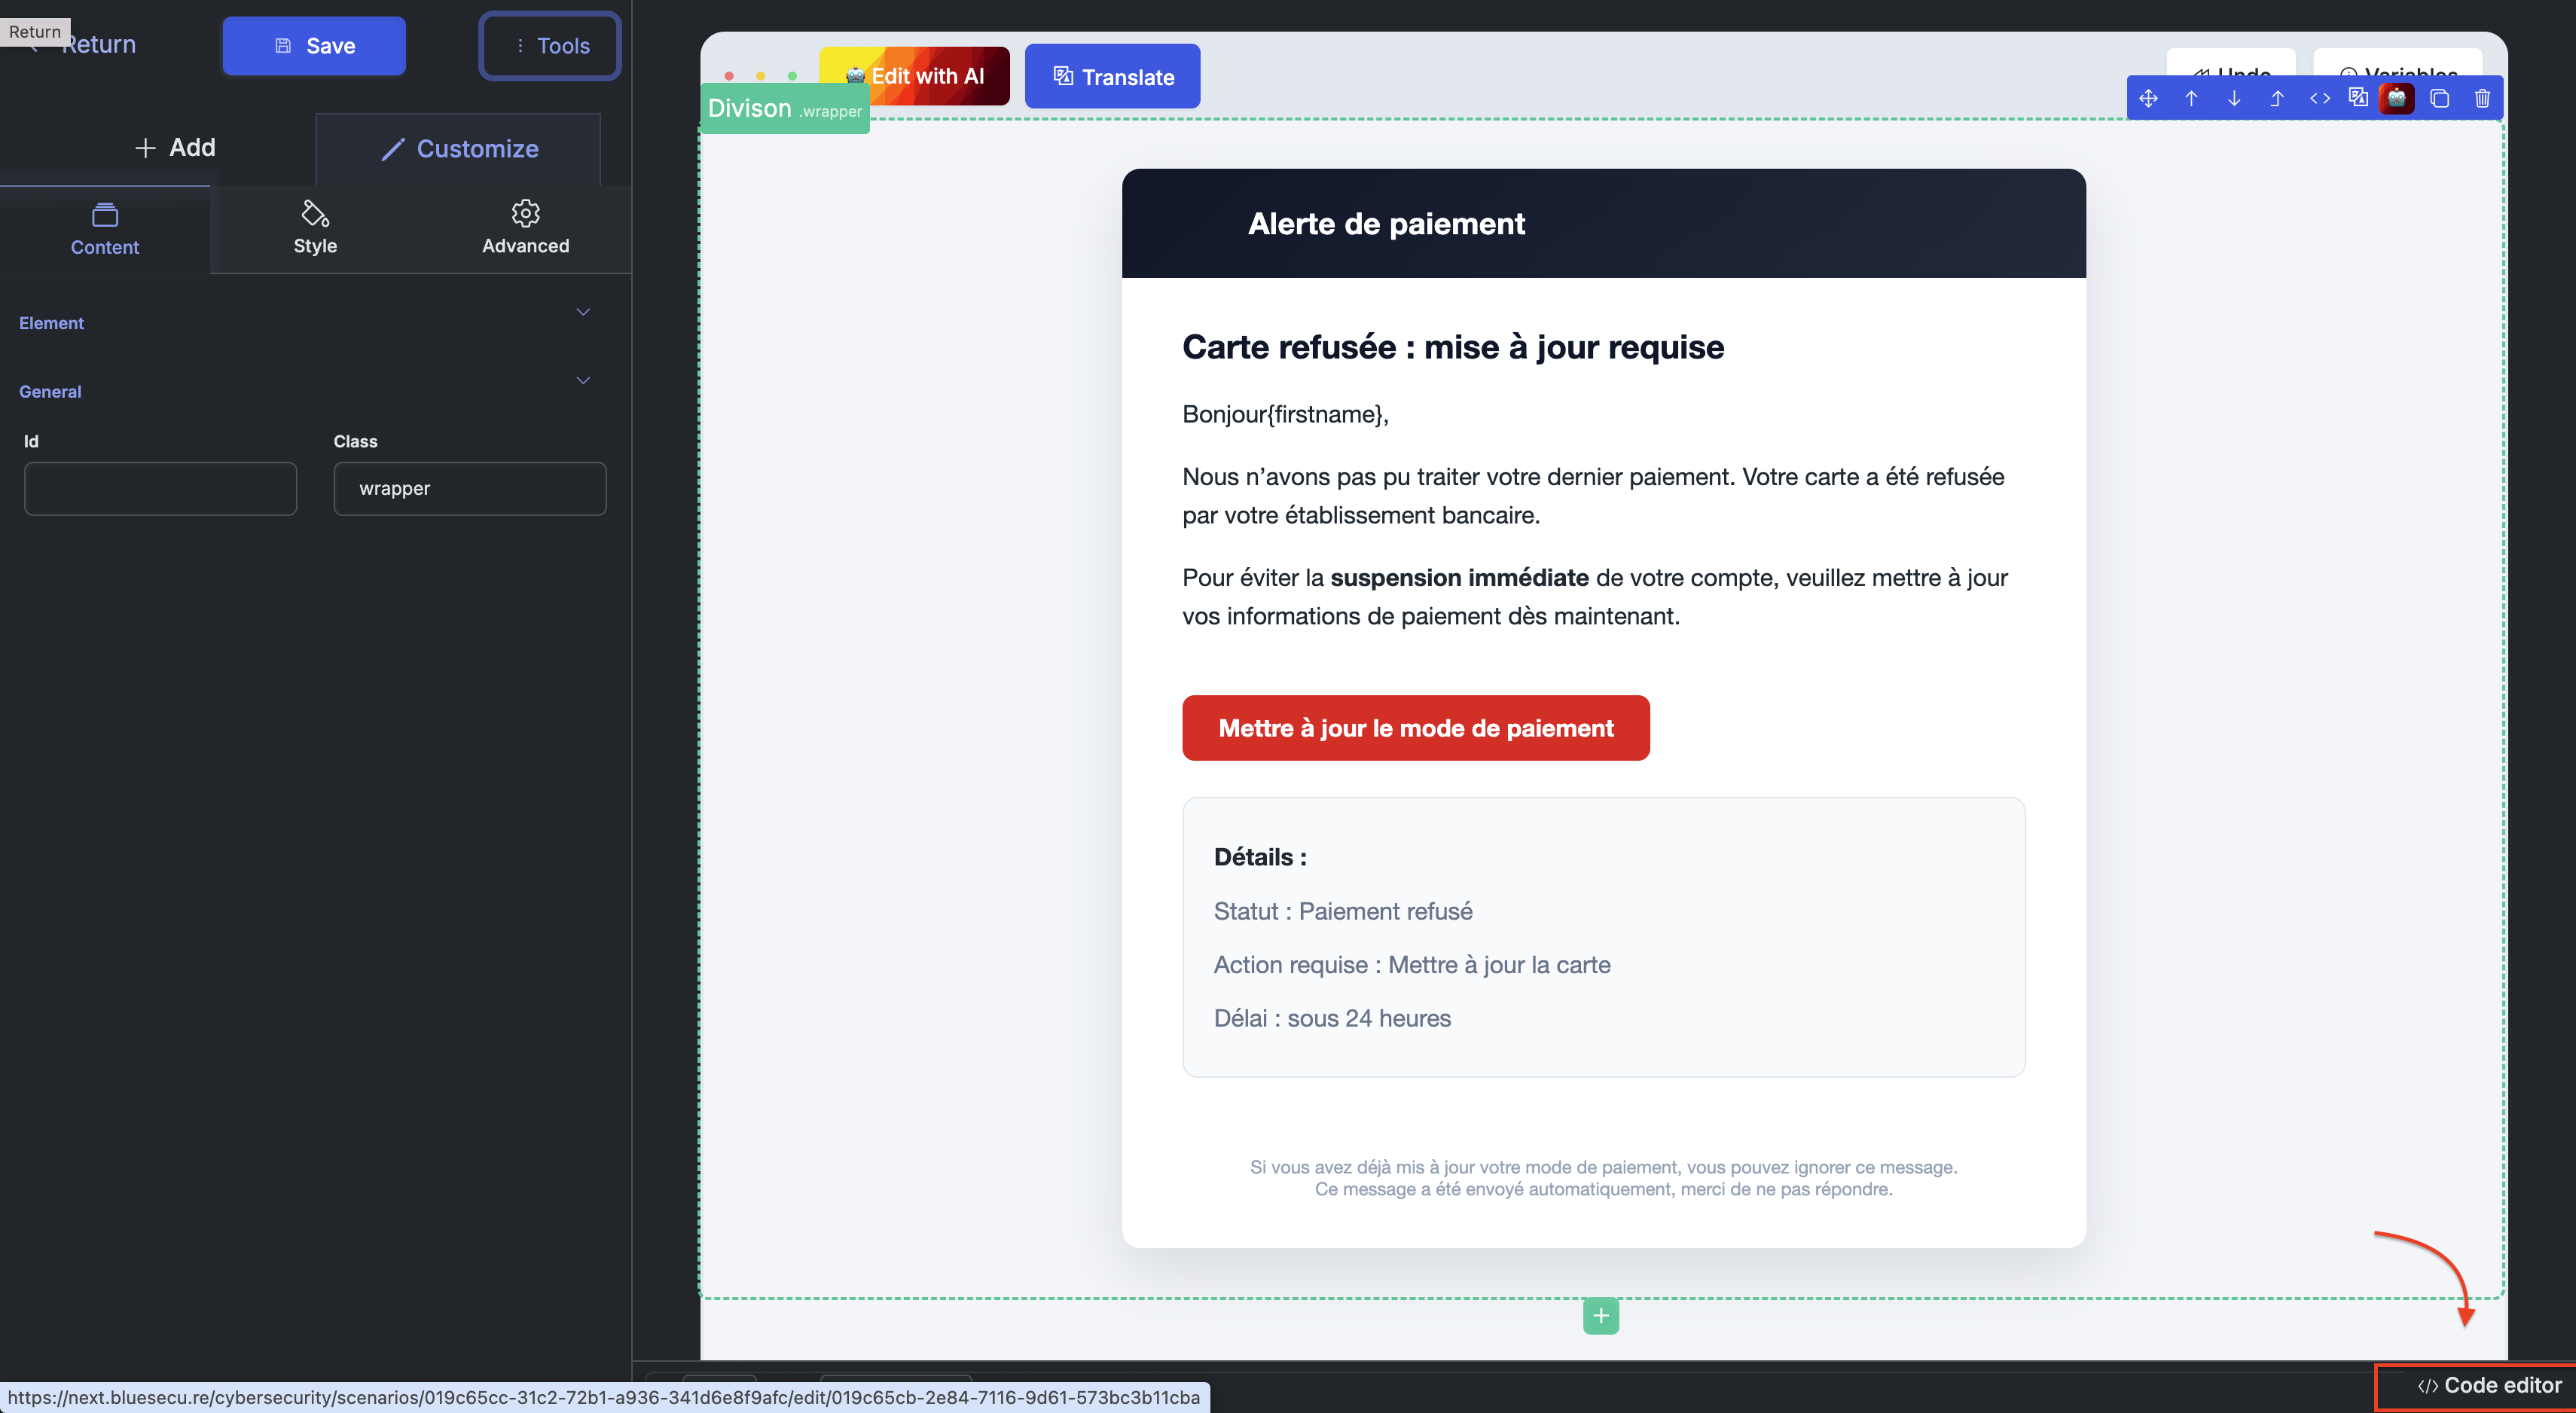Click the Alerte de paiement header text
This screenshot has width=2576, height=1413.
1386,223
